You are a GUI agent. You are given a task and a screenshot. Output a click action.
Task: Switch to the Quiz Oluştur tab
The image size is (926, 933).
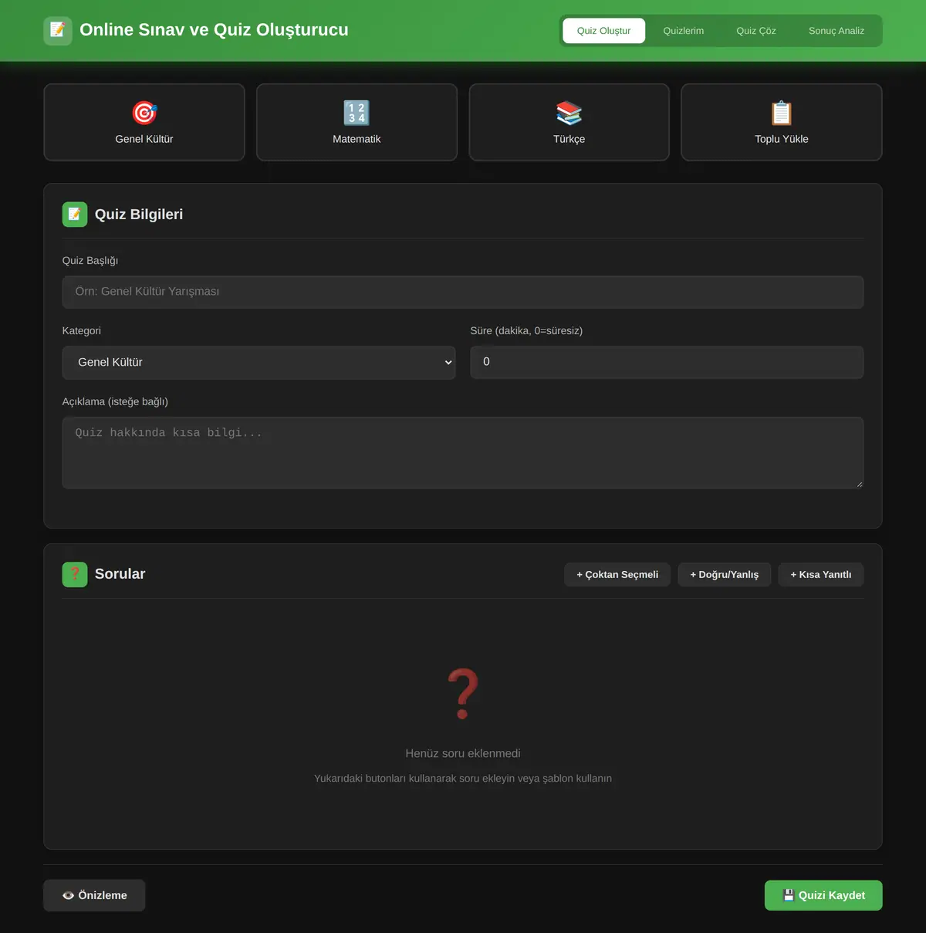click(603, 31)
